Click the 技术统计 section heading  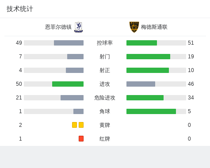[20, 9]
